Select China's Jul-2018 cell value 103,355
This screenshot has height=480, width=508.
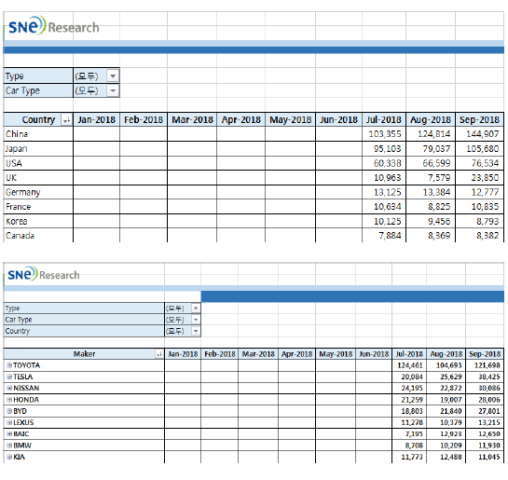pyautogui.click(x=384, y=134)
